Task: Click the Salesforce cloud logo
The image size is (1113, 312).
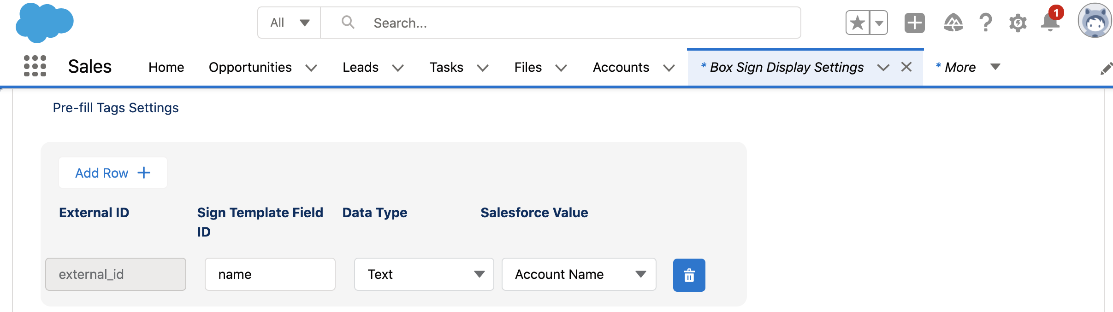Action: click(x=44, y=23)
